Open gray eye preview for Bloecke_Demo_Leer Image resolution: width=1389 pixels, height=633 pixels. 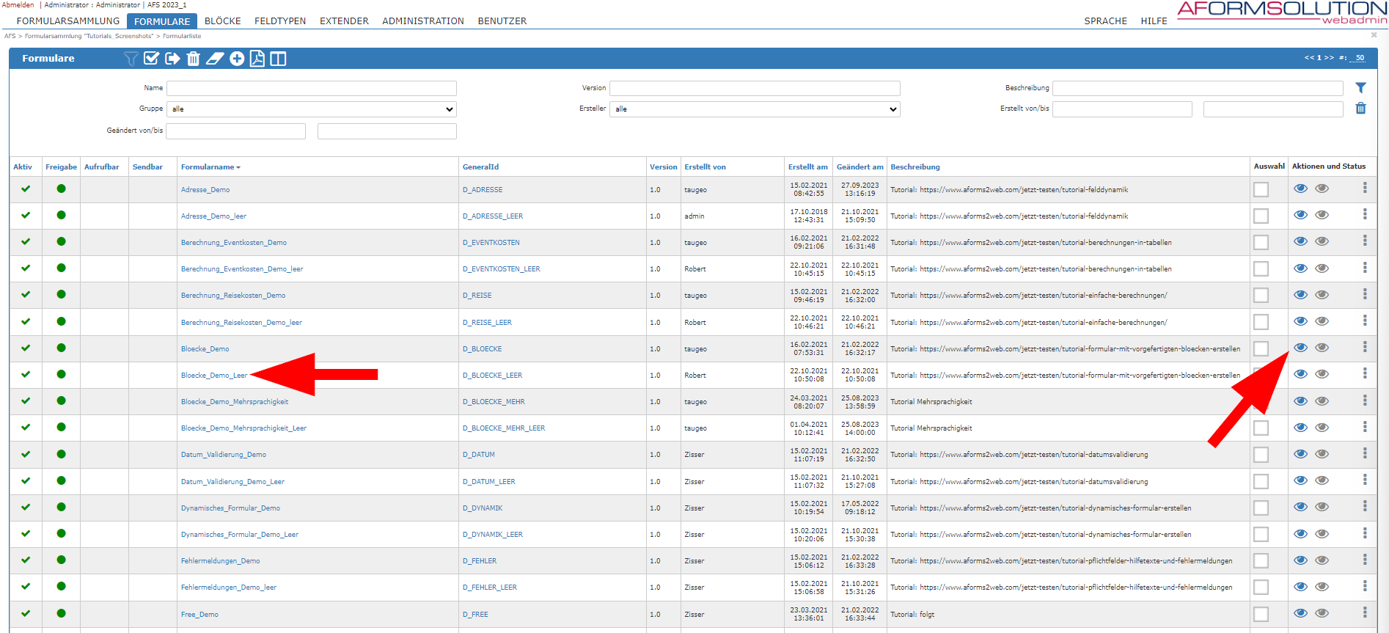click(x=1322, y=374)
